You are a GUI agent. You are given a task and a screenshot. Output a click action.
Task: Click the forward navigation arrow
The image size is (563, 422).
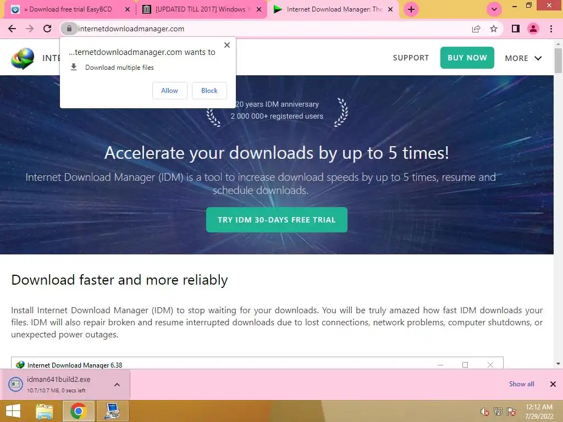click(30, 29)
